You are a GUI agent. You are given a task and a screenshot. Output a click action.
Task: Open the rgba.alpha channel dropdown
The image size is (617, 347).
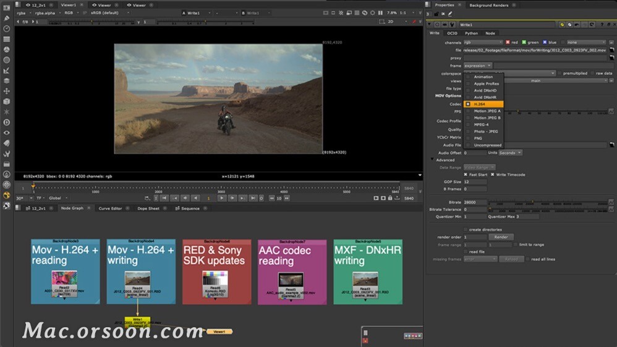point(47,13)
